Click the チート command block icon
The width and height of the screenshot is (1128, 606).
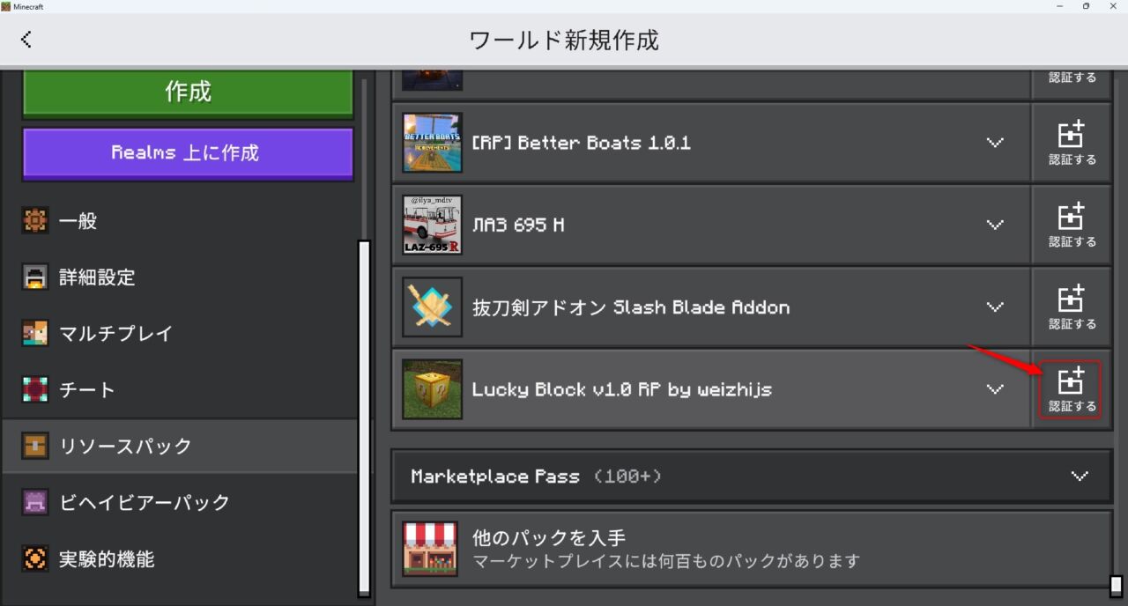35,390
